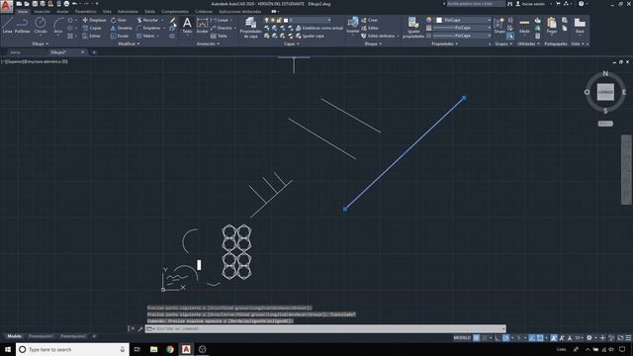Expand the Propiedades panel dropdown
The image size is (633, 356).
click(x=444, y=44)
